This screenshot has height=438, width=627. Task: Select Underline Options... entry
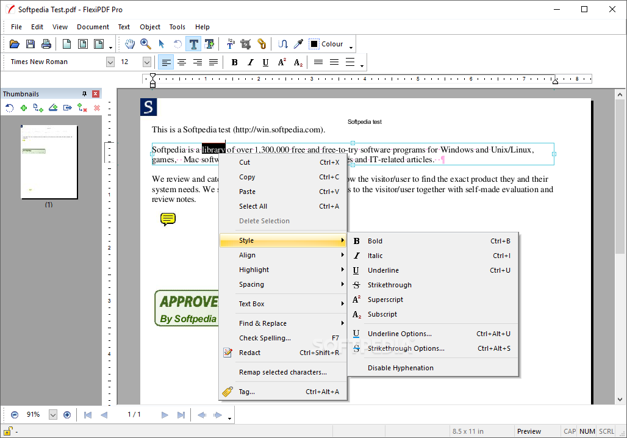[433, 334]
